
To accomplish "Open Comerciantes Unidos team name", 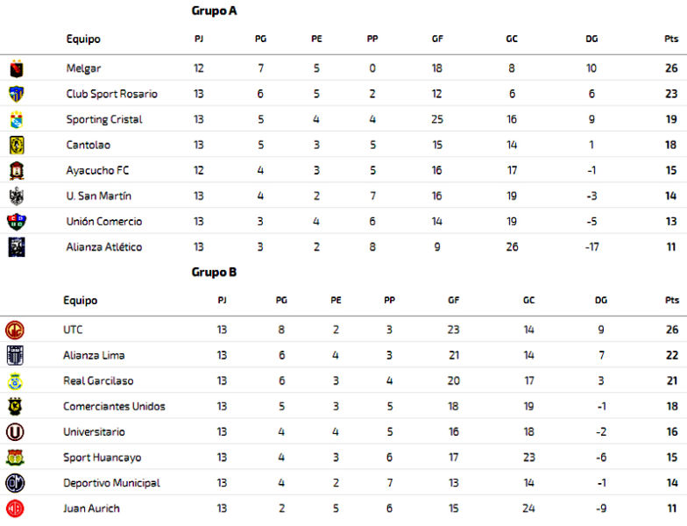I will [x=114, y=407].
